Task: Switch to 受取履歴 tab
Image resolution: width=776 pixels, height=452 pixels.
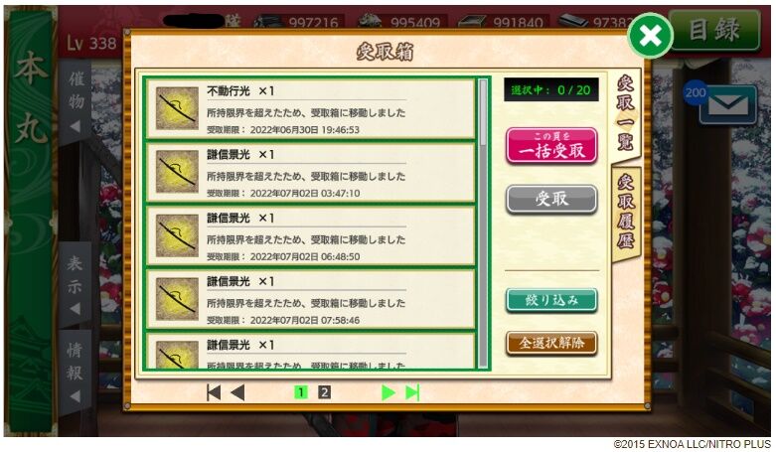Action: [626, 212]
